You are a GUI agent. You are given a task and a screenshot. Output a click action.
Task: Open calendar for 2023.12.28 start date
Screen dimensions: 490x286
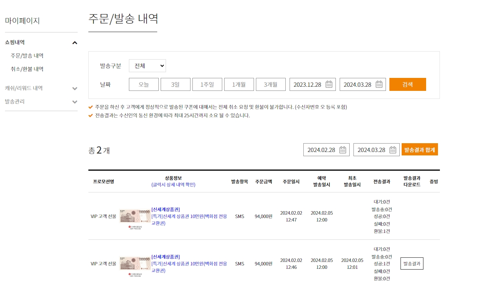[x=329, y=84]
